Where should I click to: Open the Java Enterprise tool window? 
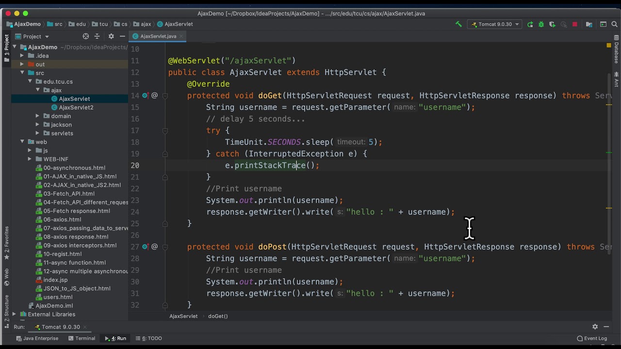[x=37, y=338]
